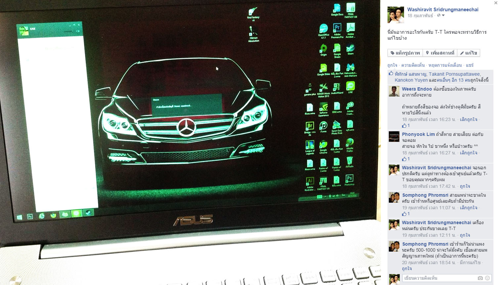Image resolution: width=500 pixels, height=285 pixels.
Task: Open the post privacy globe dropdown
Action: tap(441, 16)
